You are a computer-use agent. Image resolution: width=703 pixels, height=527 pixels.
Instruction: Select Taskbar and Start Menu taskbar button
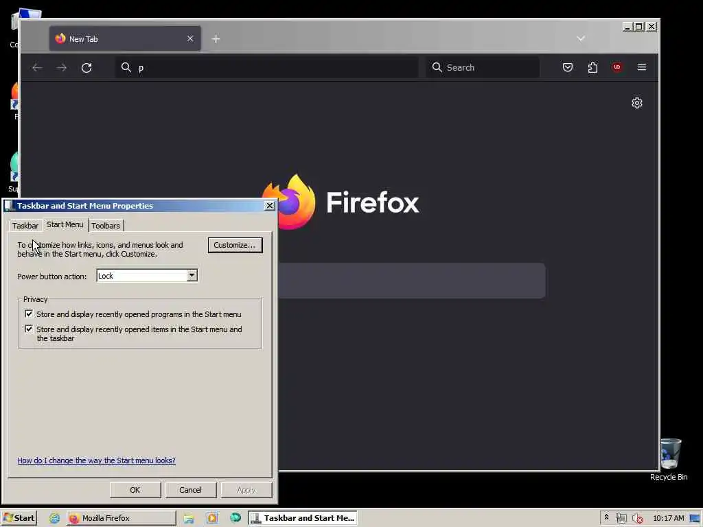click(x=303, y=518)
